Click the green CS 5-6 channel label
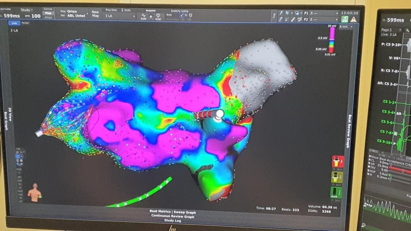411x231 pixels. [387, 122]
